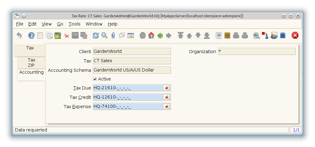Click the red Home icon in toolbar

[x=151, y=35]
